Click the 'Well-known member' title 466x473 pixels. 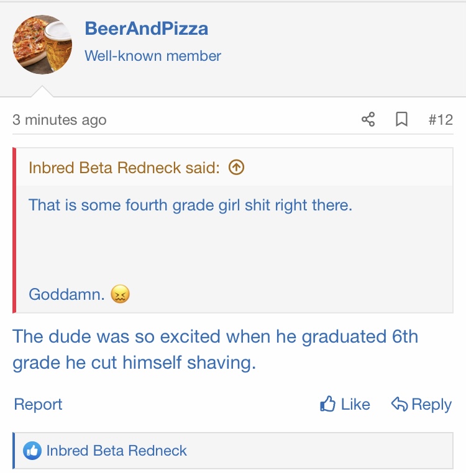pyautogui.click(x=153, y=56)
